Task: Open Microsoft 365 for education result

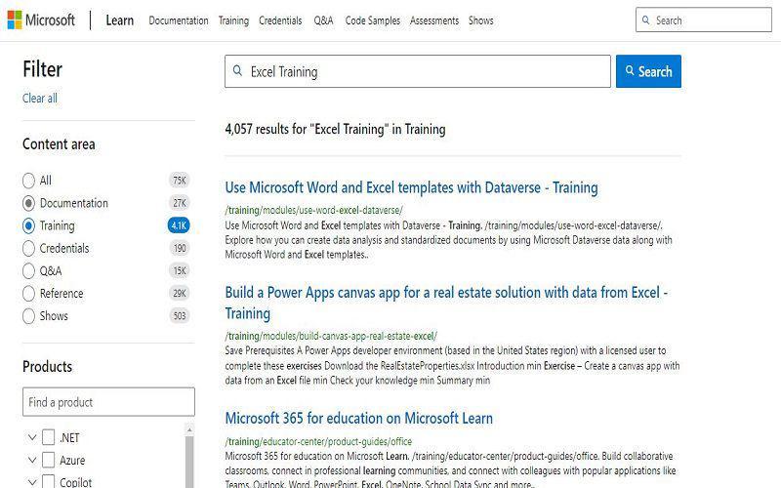Action: pyautogui.click(x=359, y=419)
